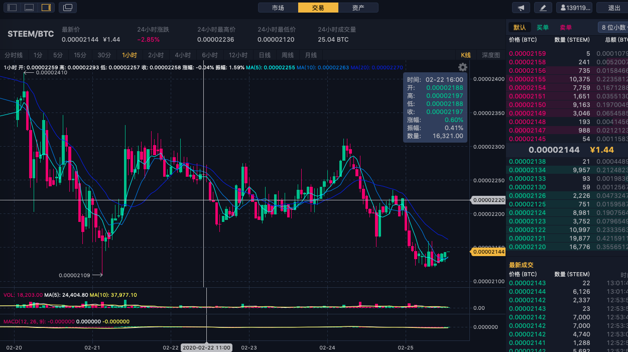Switch to 市场 tab

(278, 8)
